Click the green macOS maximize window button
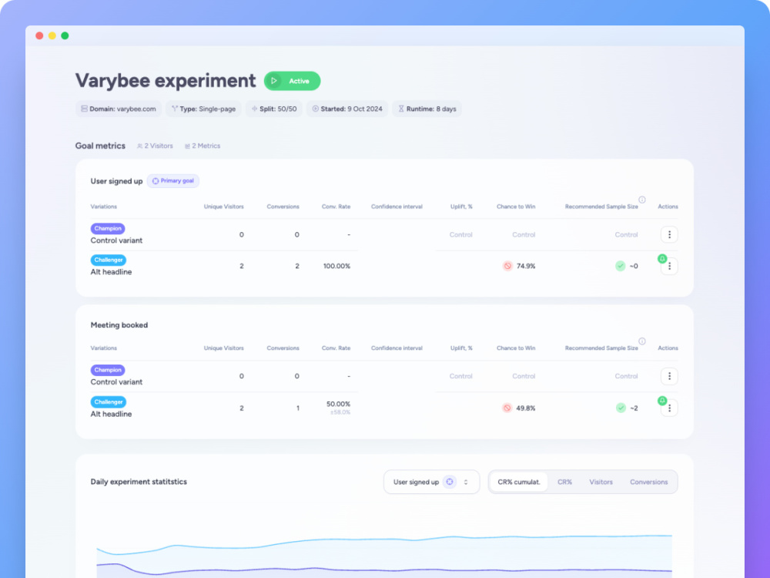Screen dimensions: 770x578 tap(65, 36)
